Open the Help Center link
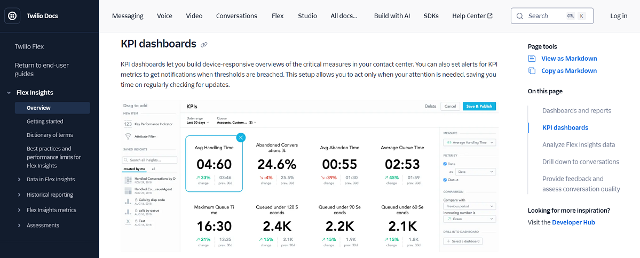 click(x=472, y=16)
